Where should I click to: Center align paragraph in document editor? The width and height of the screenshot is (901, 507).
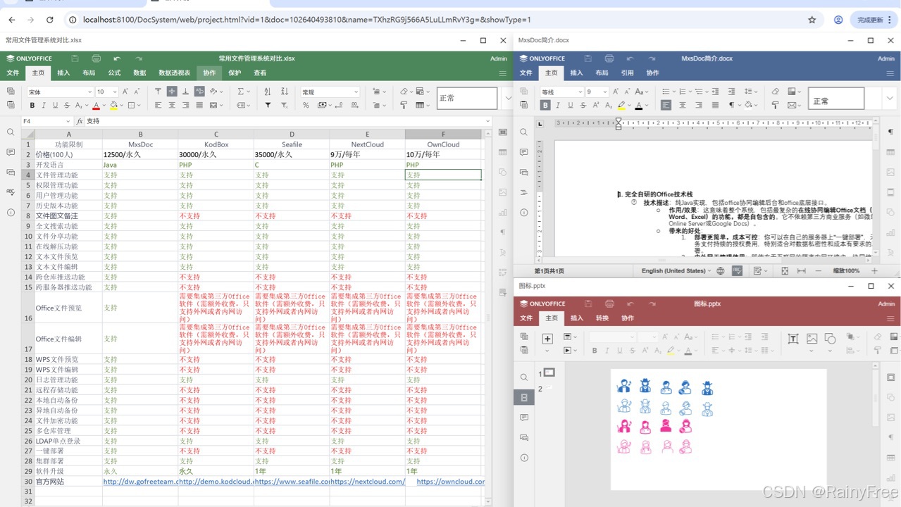click(x=682, y=105)
